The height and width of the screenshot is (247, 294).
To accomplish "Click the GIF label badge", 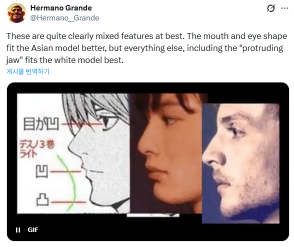I will 33,229.
